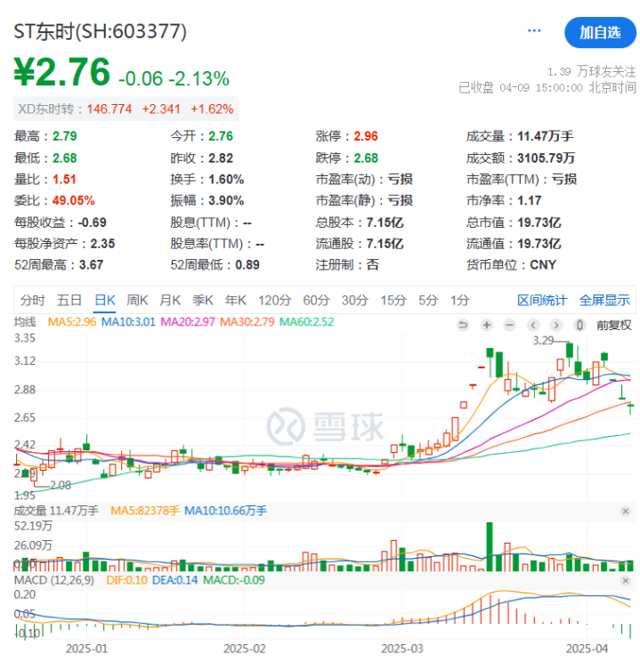Image resolution: width=640 pixels, height=662 pixels.
Task: Close the volume (成交量) indicator panel
Action: click(x=626, y=512)
